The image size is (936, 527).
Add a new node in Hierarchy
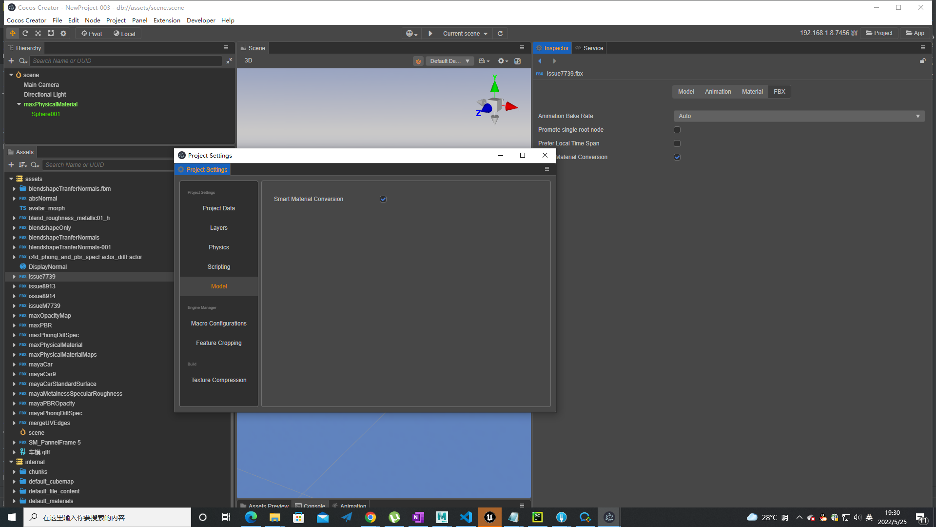[11, 61]
